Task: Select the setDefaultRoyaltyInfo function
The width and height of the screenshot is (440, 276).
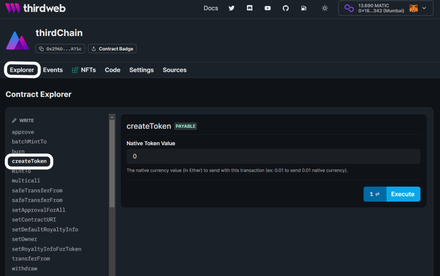Action: [45, 230]
